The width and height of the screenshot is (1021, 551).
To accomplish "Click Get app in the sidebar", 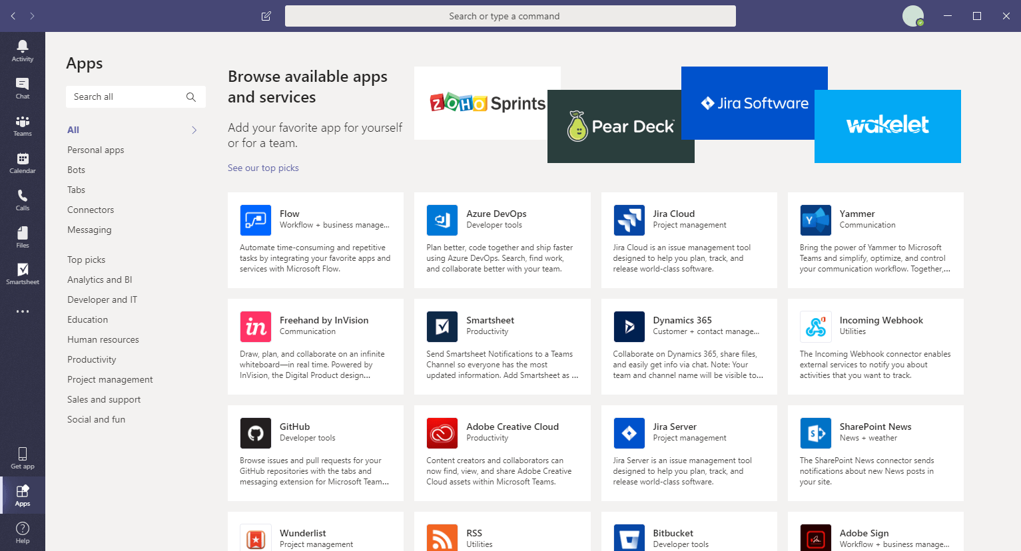I will pos(22,457).
